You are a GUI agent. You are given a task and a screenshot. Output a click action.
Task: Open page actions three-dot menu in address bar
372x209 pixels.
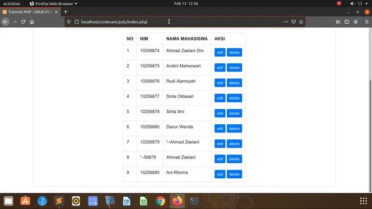click(x=285, y=22)
